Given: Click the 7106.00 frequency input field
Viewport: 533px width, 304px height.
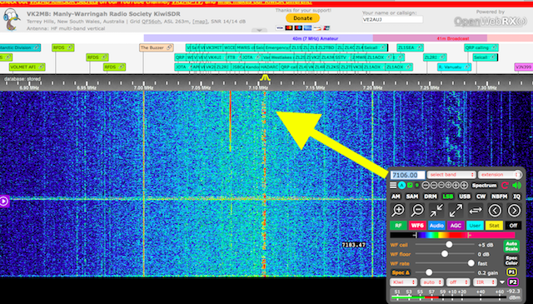Looking at the screenshot, I should (407, 175).
